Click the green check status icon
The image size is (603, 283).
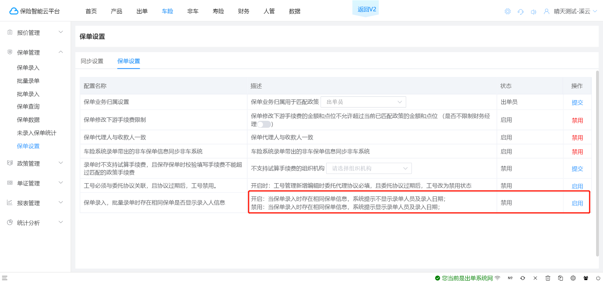point(437,278)
